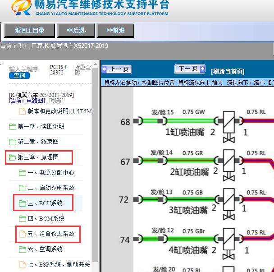The height and width of the screenshot is (272, 274).
Task: Open 版本和更改说明 document
Action: point(59,111)
